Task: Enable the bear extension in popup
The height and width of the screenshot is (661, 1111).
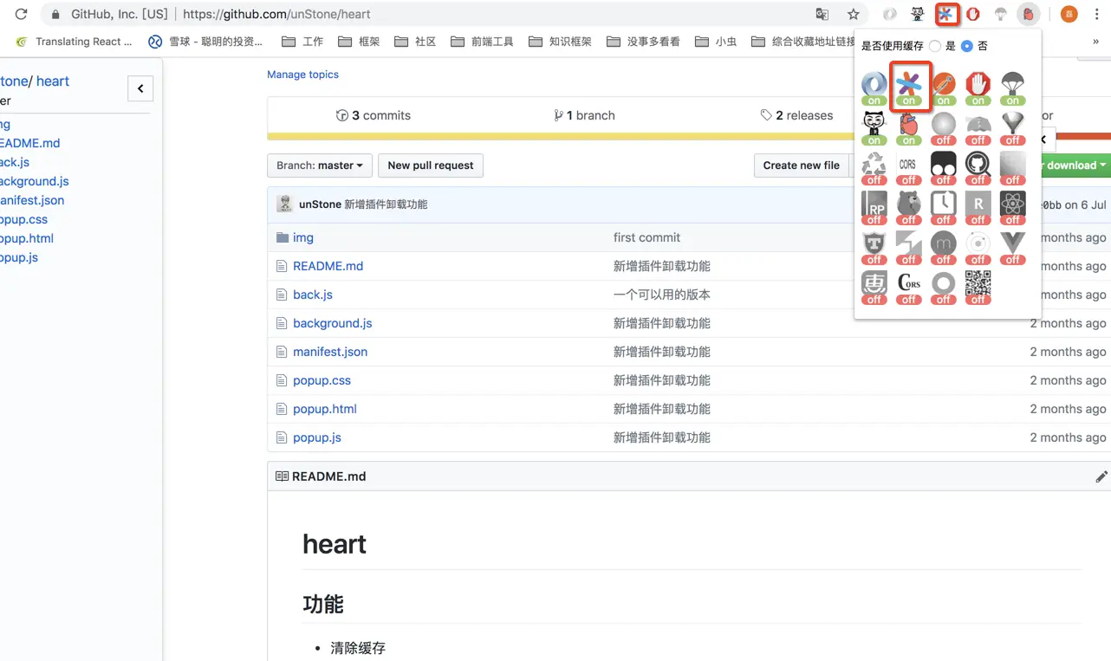Action: (908, 207)
